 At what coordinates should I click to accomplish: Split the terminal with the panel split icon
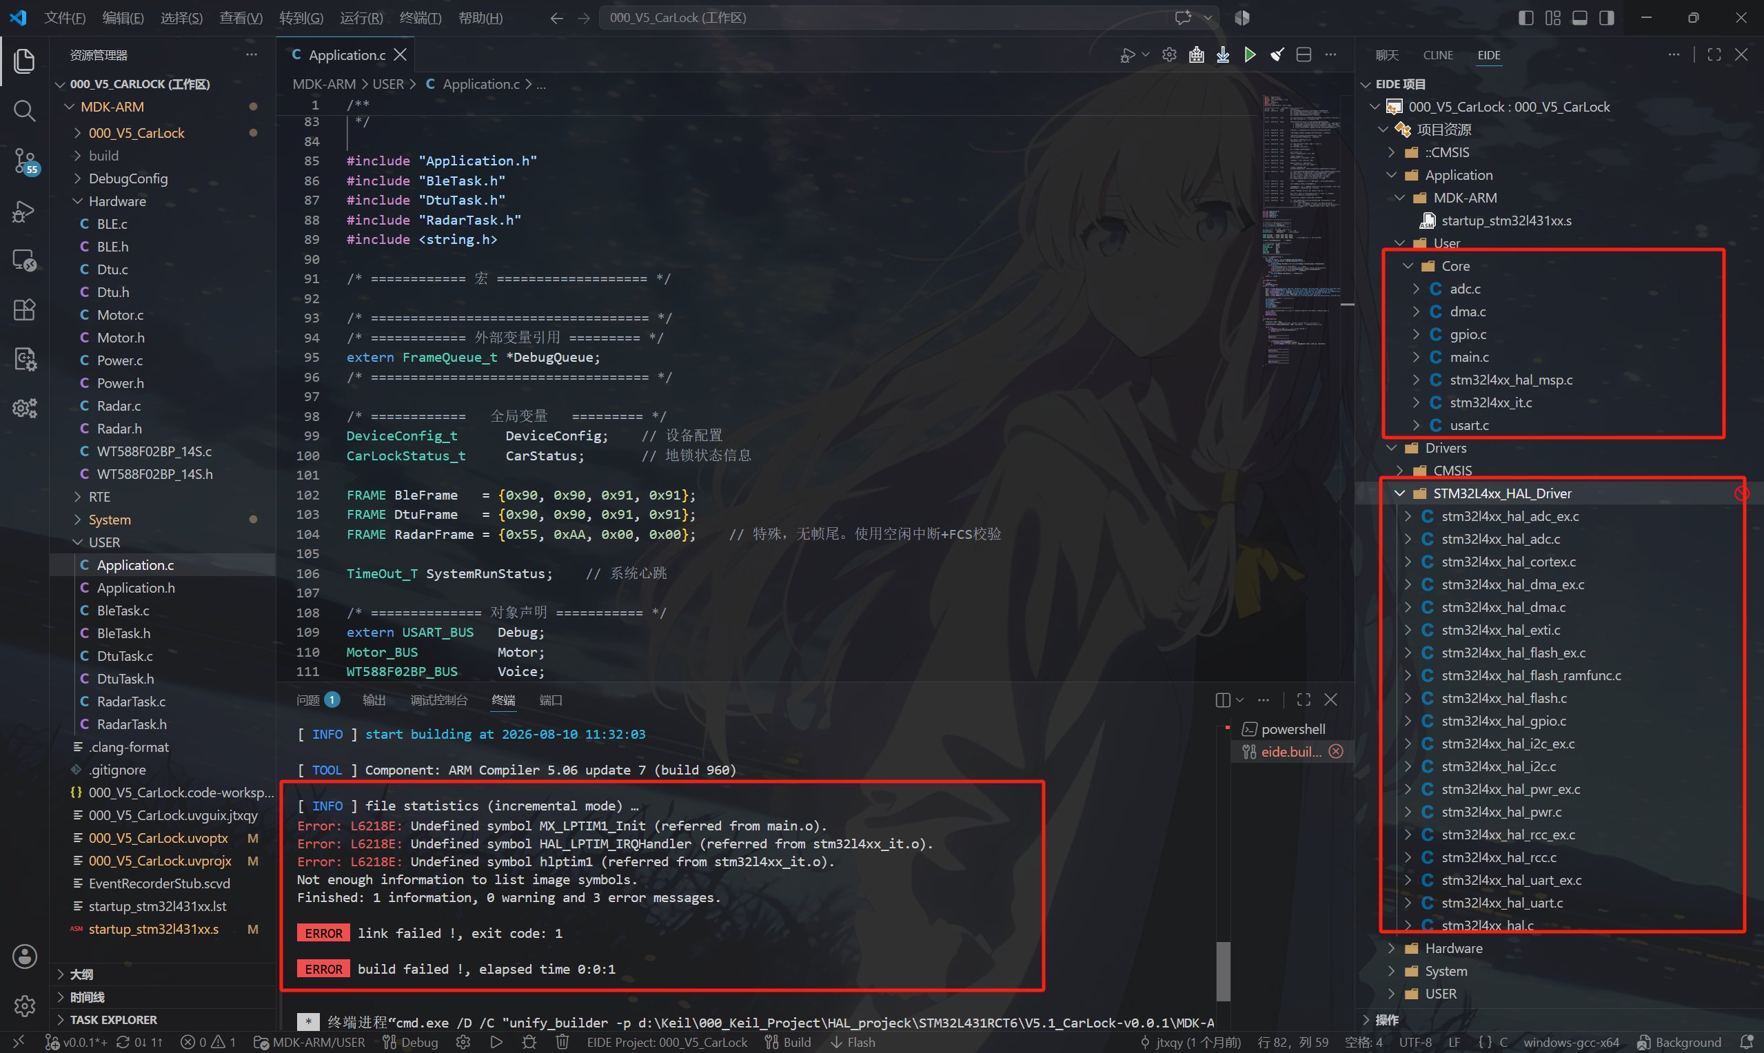1223,700
